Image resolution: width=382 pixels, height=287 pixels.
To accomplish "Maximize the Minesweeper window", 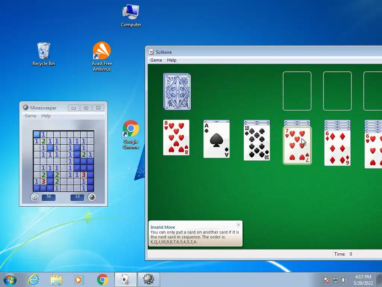I will [86, 108].
